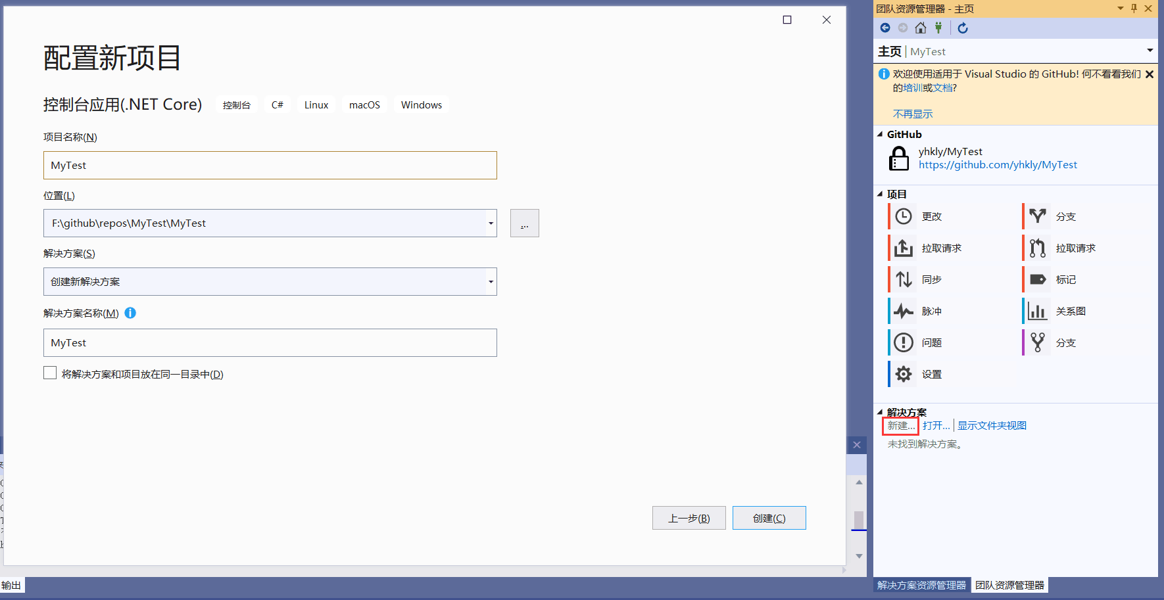Refresh the Team Explorer panel

pyautogui.click(x=963, y=28)
